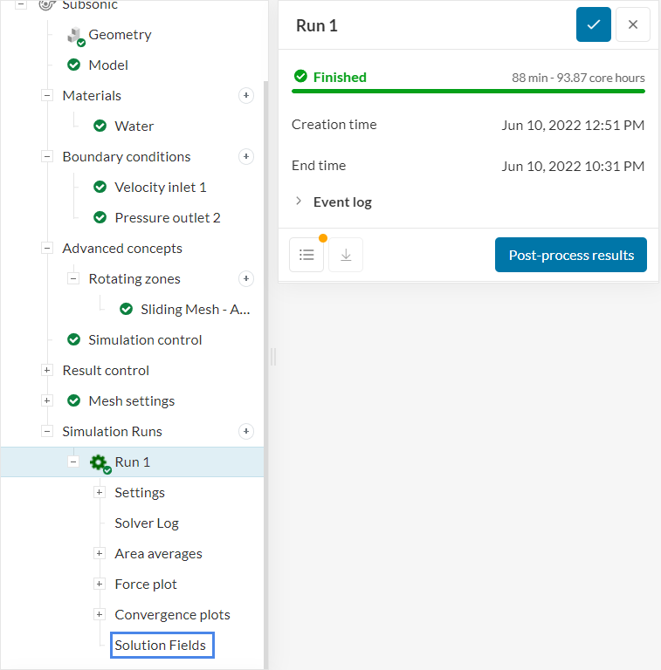Select the Model tree item
The width and height of the screenshot is (661, 670).
coord(108,65)
